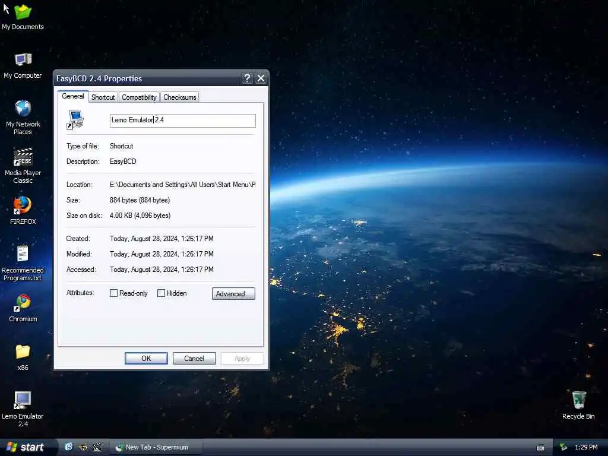
Task: Select the Recommended Programs.txt file
Action: [23, 263]
